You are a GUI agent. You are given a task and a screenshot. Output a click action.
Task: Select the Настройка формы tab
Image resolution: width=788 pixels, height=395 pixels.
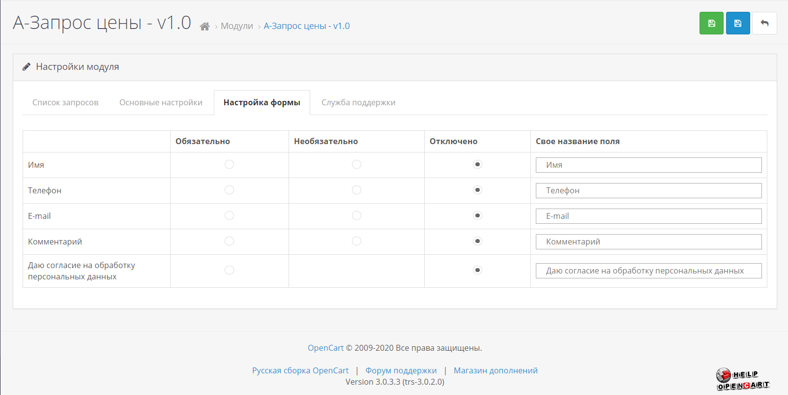tap(262, 102)
